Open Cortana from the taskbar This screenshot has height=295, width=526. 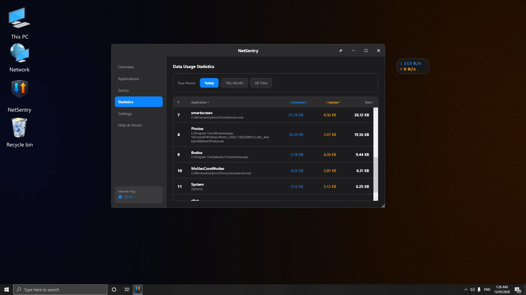(114, 290)
